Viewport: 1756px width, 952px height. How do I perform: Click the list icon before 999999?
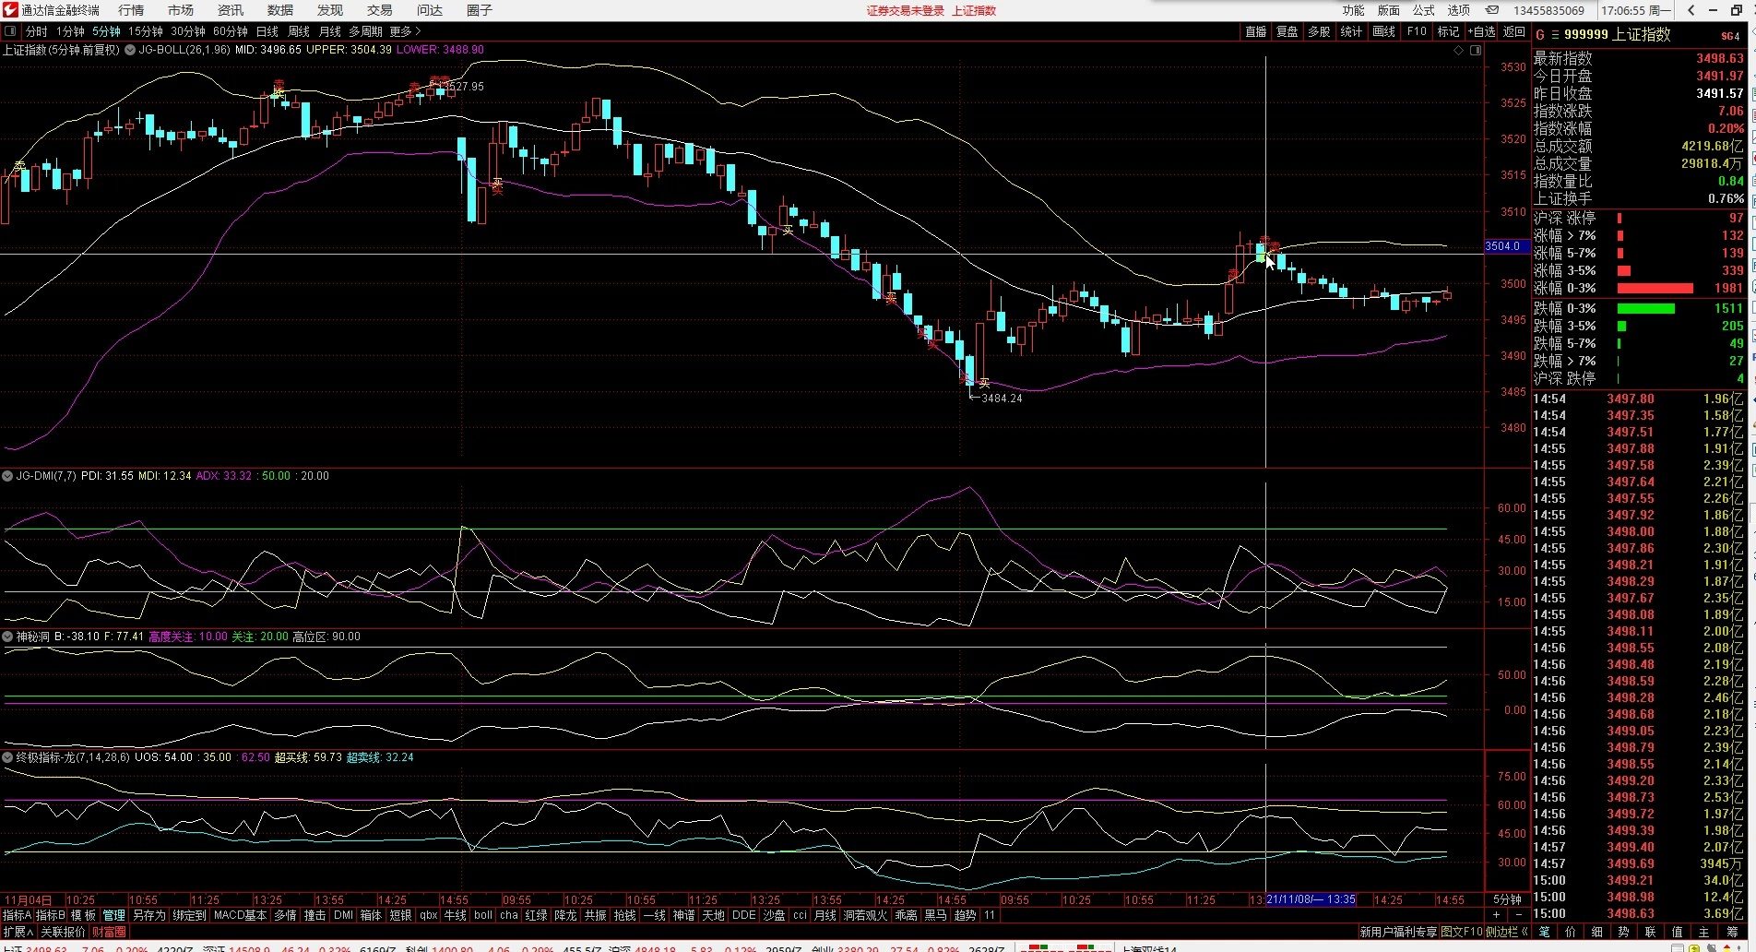pyautogui.click(x=1554, y=35)
